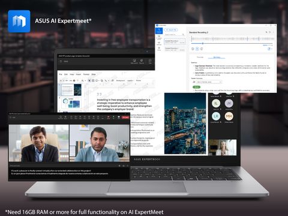Click the city skyline image on the slide

pos(185,124)
